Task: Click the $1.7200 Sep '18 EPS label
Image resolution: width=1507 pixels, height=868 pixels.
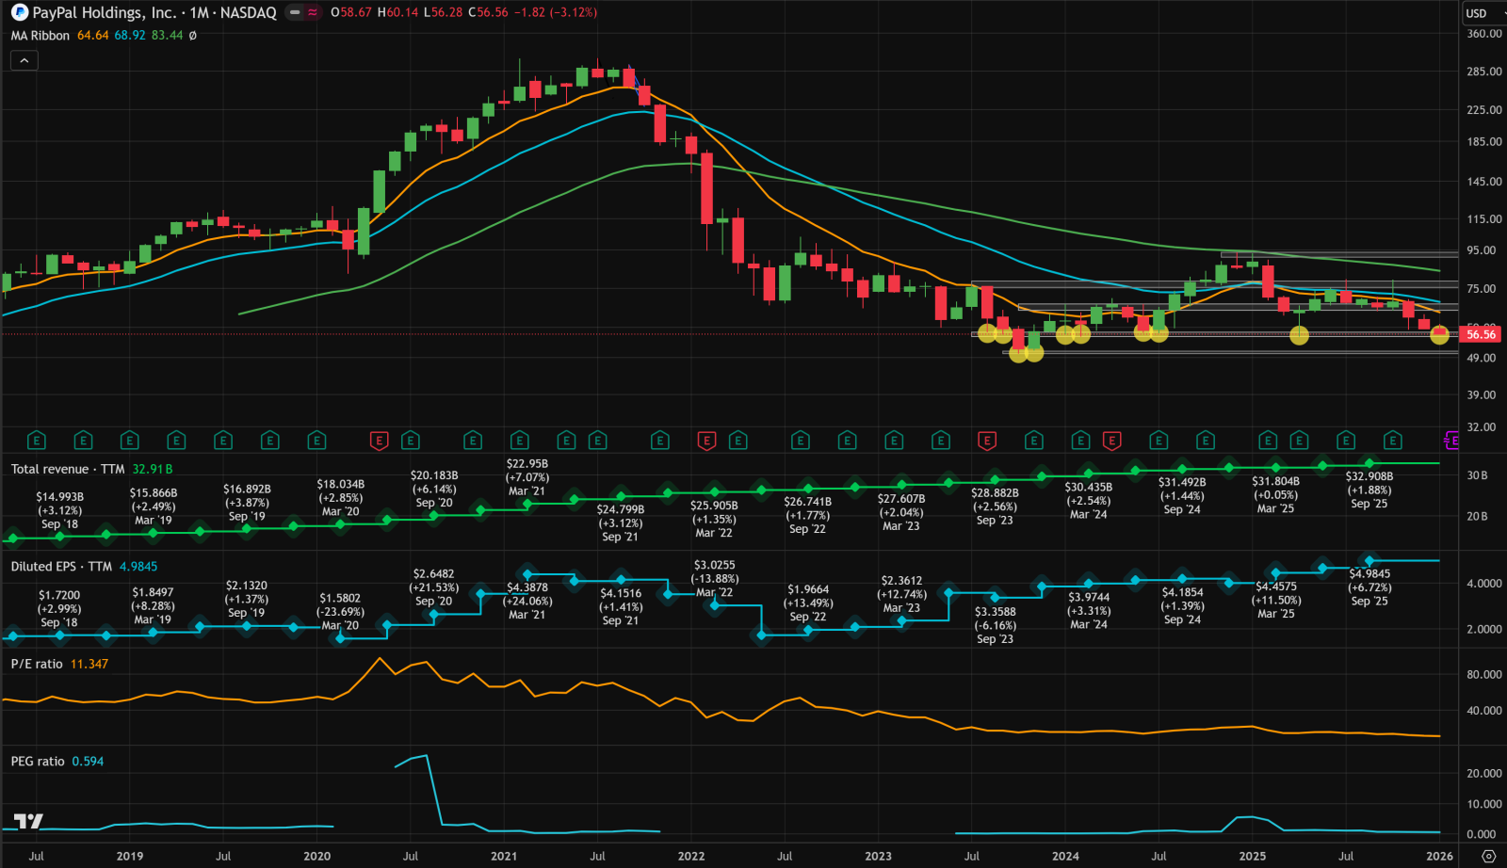Action: pos(59,608)
